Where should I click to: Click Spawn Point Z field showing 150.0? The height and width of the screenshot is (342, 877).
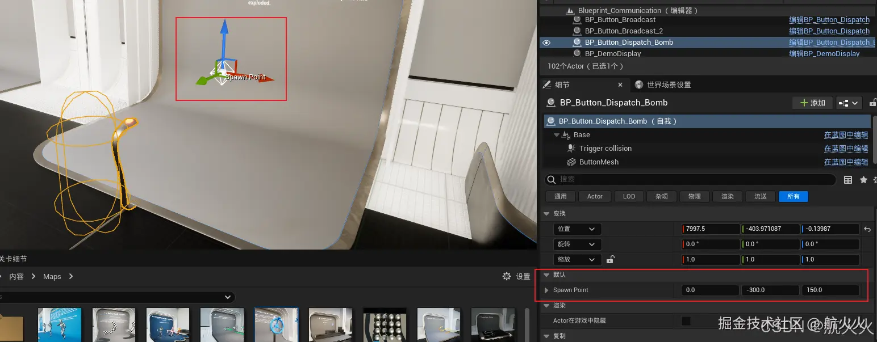tap(830, 290)
